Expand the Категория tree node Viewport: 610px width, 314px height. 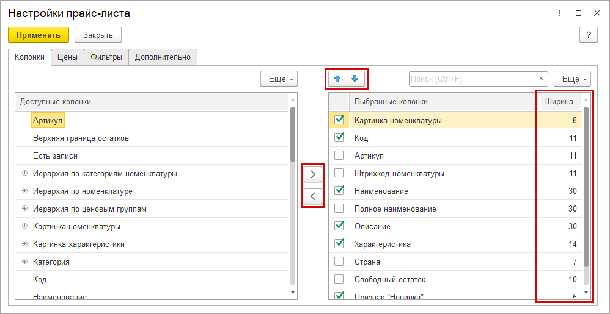(25, 262)
